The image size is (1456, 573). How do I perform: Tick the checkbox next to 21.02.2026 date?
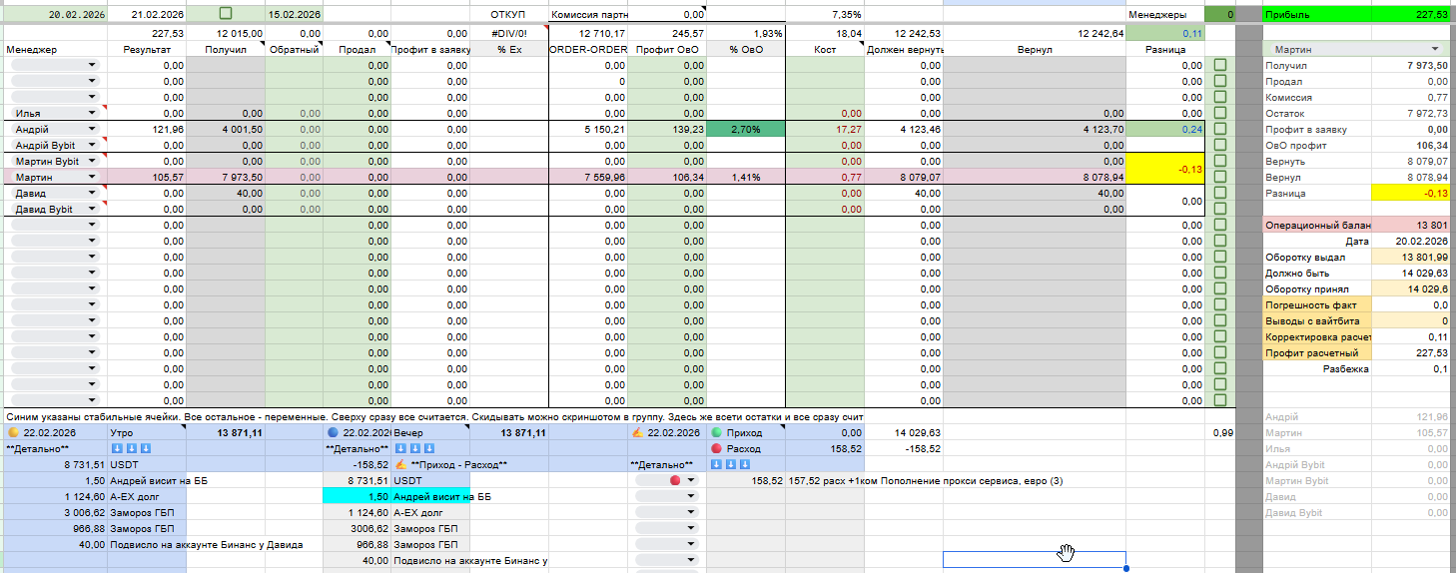[x=225, y=14]
